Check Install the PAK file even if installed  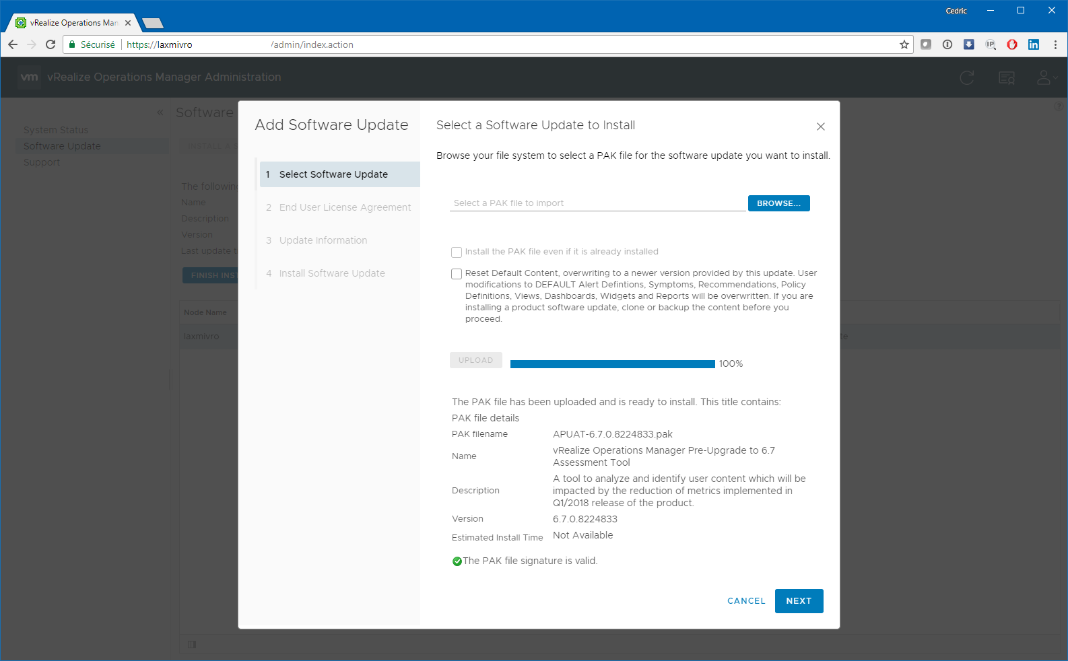click(x=457, y=252)
